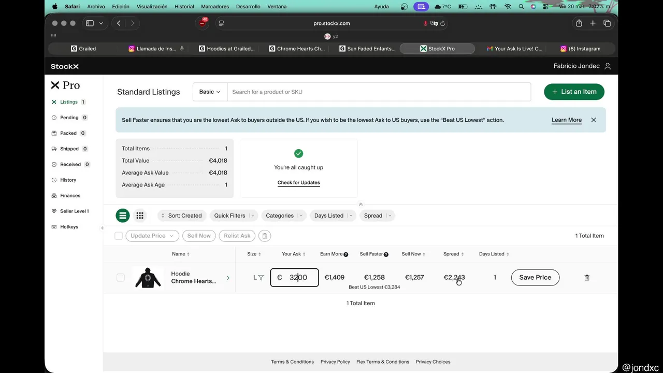Go back in Safari
This screenshot has width=663, height=373.
click(x=119, y=23)
